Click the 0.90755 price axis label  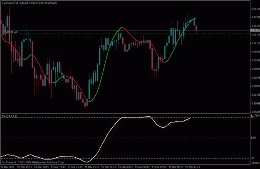coord(255,95)
